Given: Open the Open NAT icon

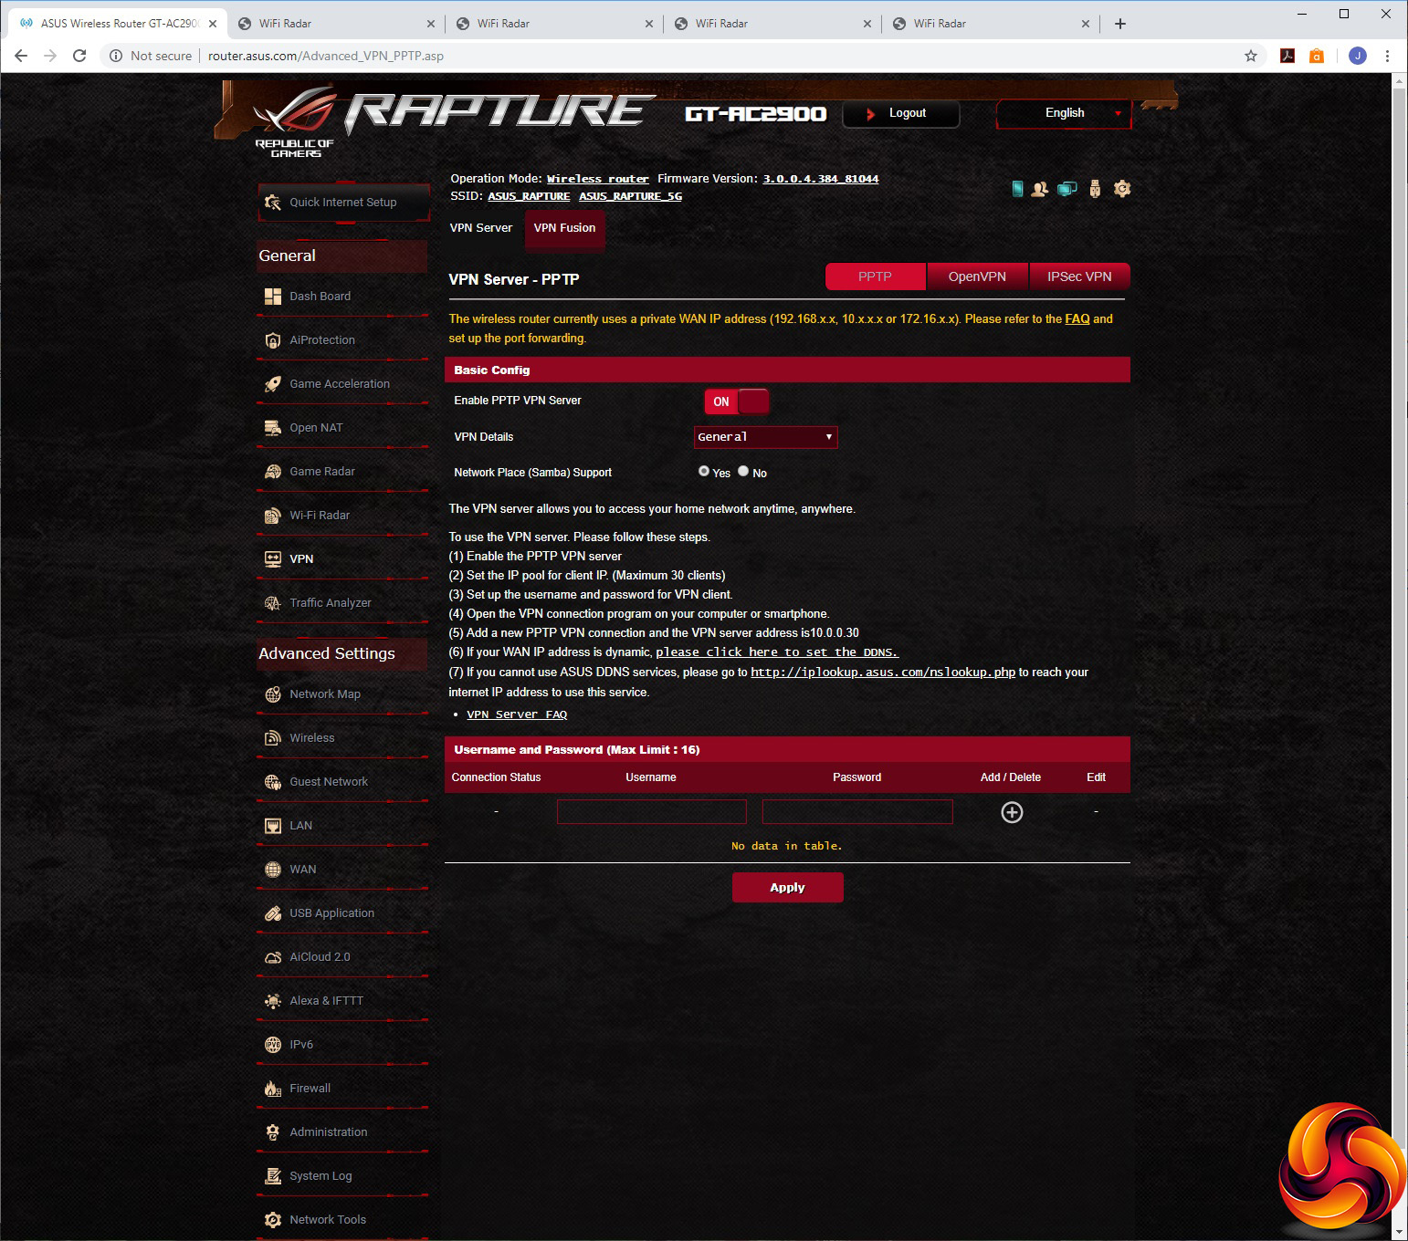Looking at the screenshot, I should [272, 428].
